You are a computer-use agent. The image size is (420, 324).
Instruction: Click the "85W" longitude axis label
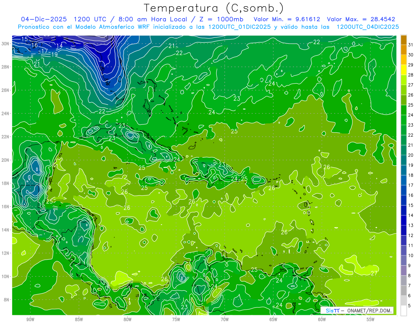pyautogui.click(x=79, y=319)
